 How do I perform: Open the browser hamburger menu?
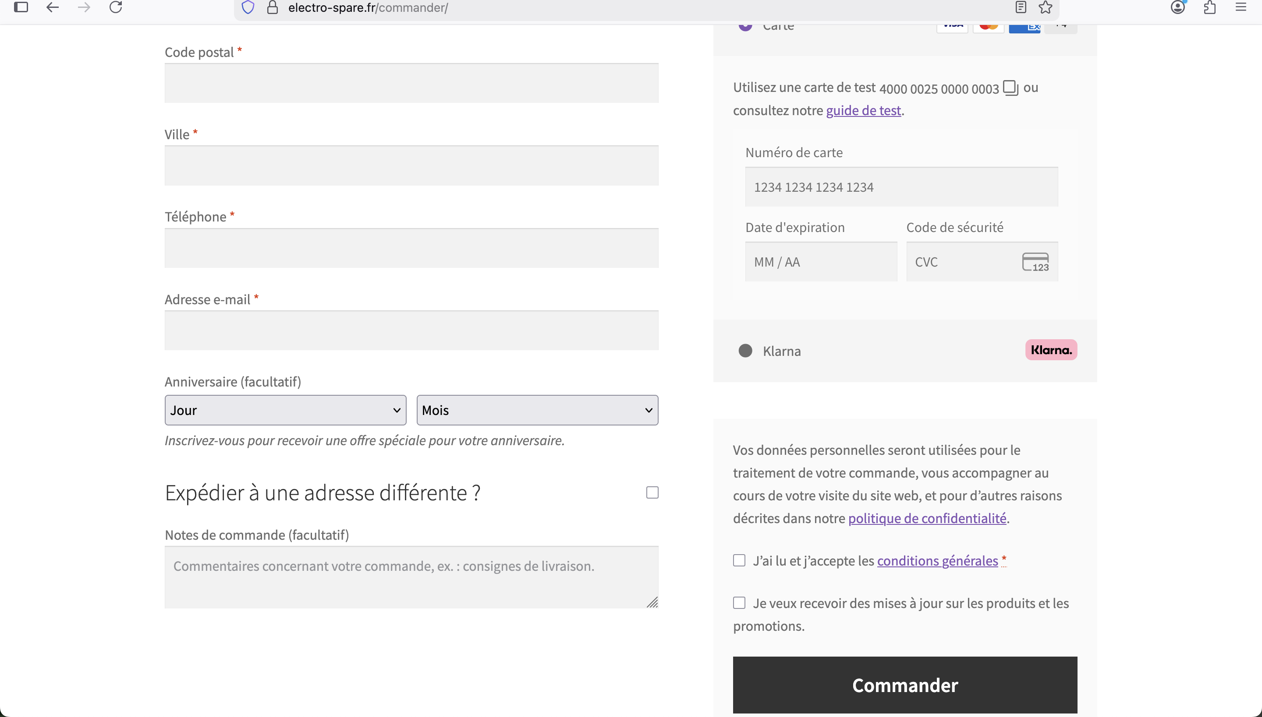click(x=1241, y=7)
